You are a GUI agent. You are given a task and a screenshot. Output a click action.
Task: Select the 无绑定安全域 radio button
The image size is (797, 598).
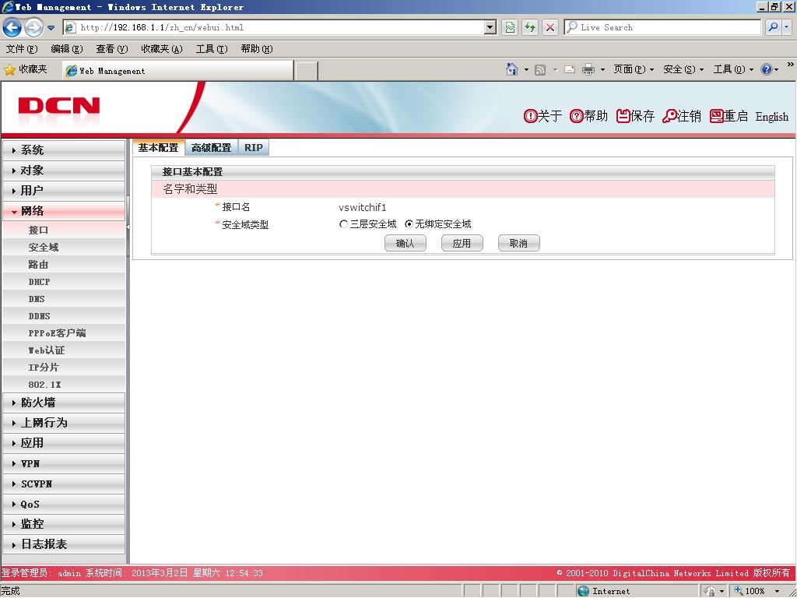pos(409,224)
